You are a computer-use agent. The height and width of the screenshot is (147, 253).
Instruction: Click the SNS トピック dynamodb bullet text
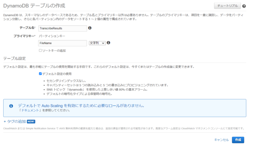click(97, 90)
